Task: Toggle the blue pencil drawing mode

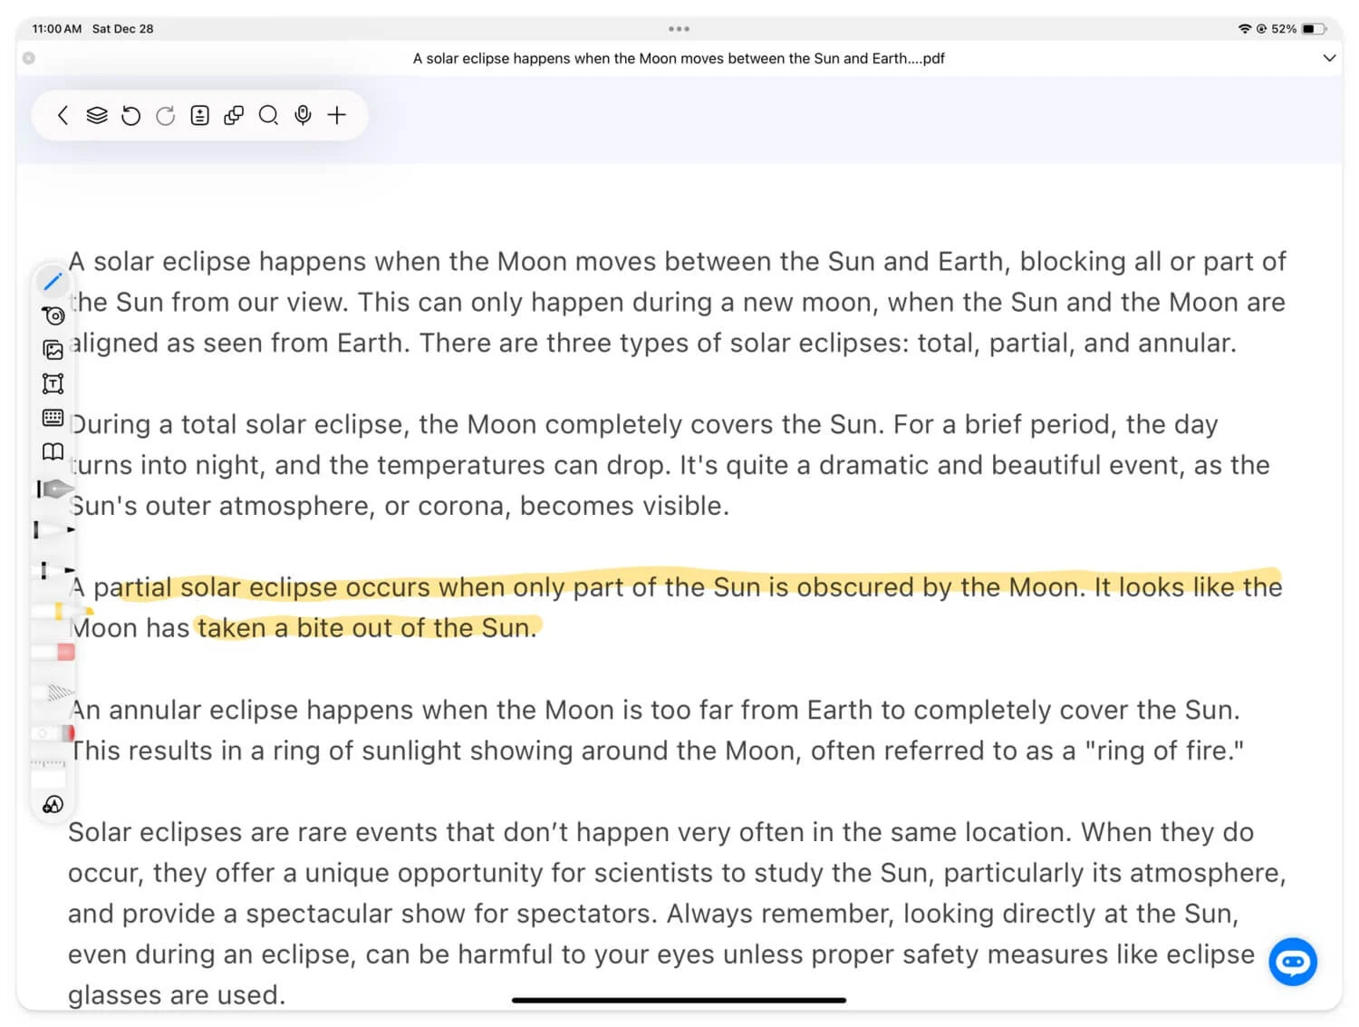Action: pyautogui.click(x=53, y=282)
